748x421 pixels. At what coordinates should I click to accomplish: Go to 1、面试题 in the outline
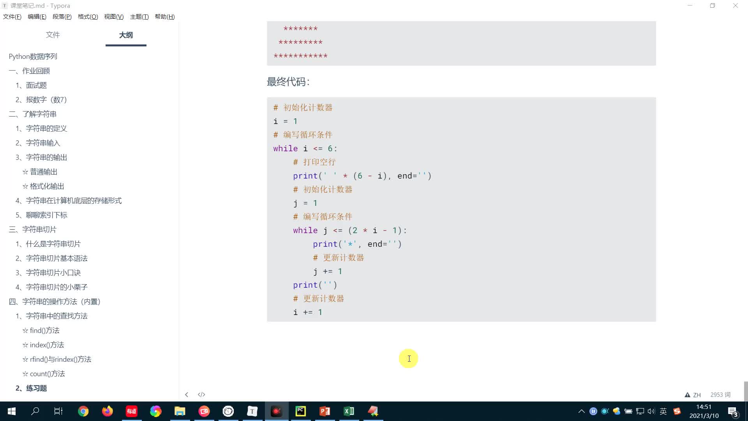[31, 85]
